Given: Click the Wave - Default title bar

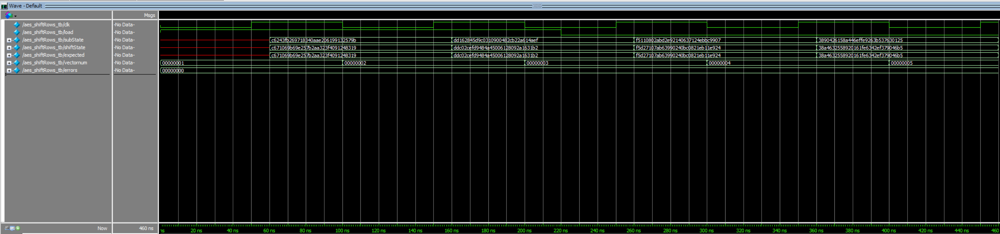Looking at the screenshot, I should click(x=26, y=6).
